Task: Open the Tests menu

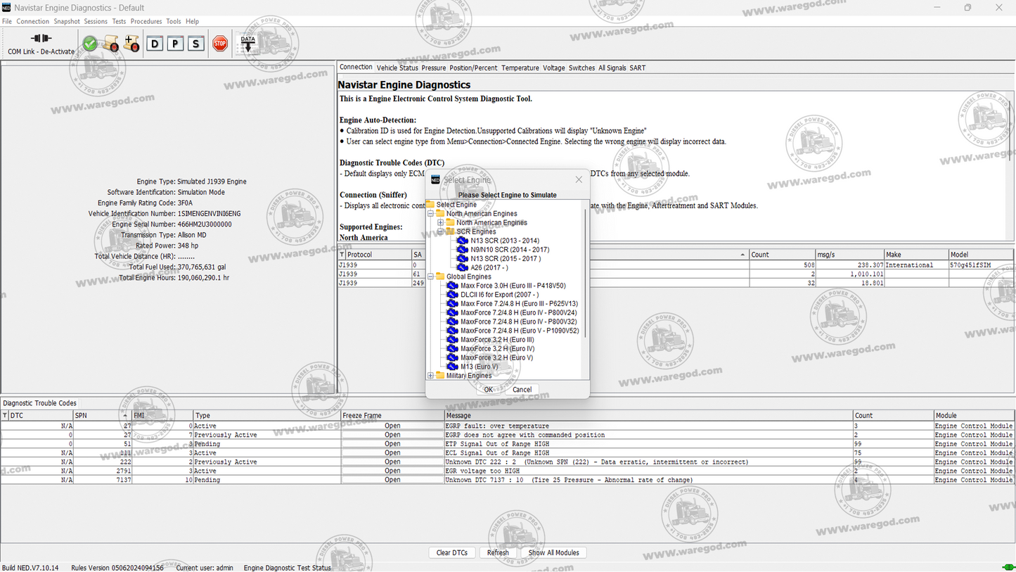Action: (x=119, y=22)
